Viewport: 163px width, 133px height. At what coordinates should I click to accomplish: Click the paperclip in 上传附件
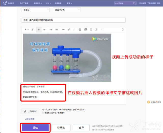point(25,111)
